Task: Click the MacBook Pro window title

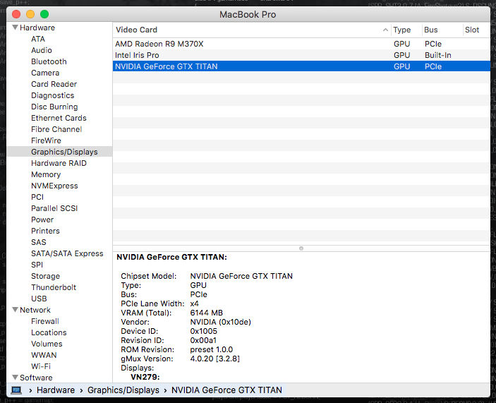Action: pyautogui.click(x=248, y=15)
